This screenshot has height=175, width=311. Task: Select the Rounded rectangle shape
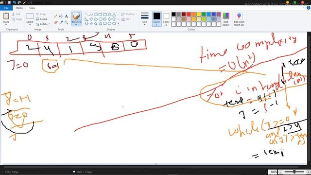coord(105,15)
